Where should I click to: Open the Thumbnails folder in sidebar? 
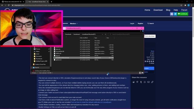[39, 59]
